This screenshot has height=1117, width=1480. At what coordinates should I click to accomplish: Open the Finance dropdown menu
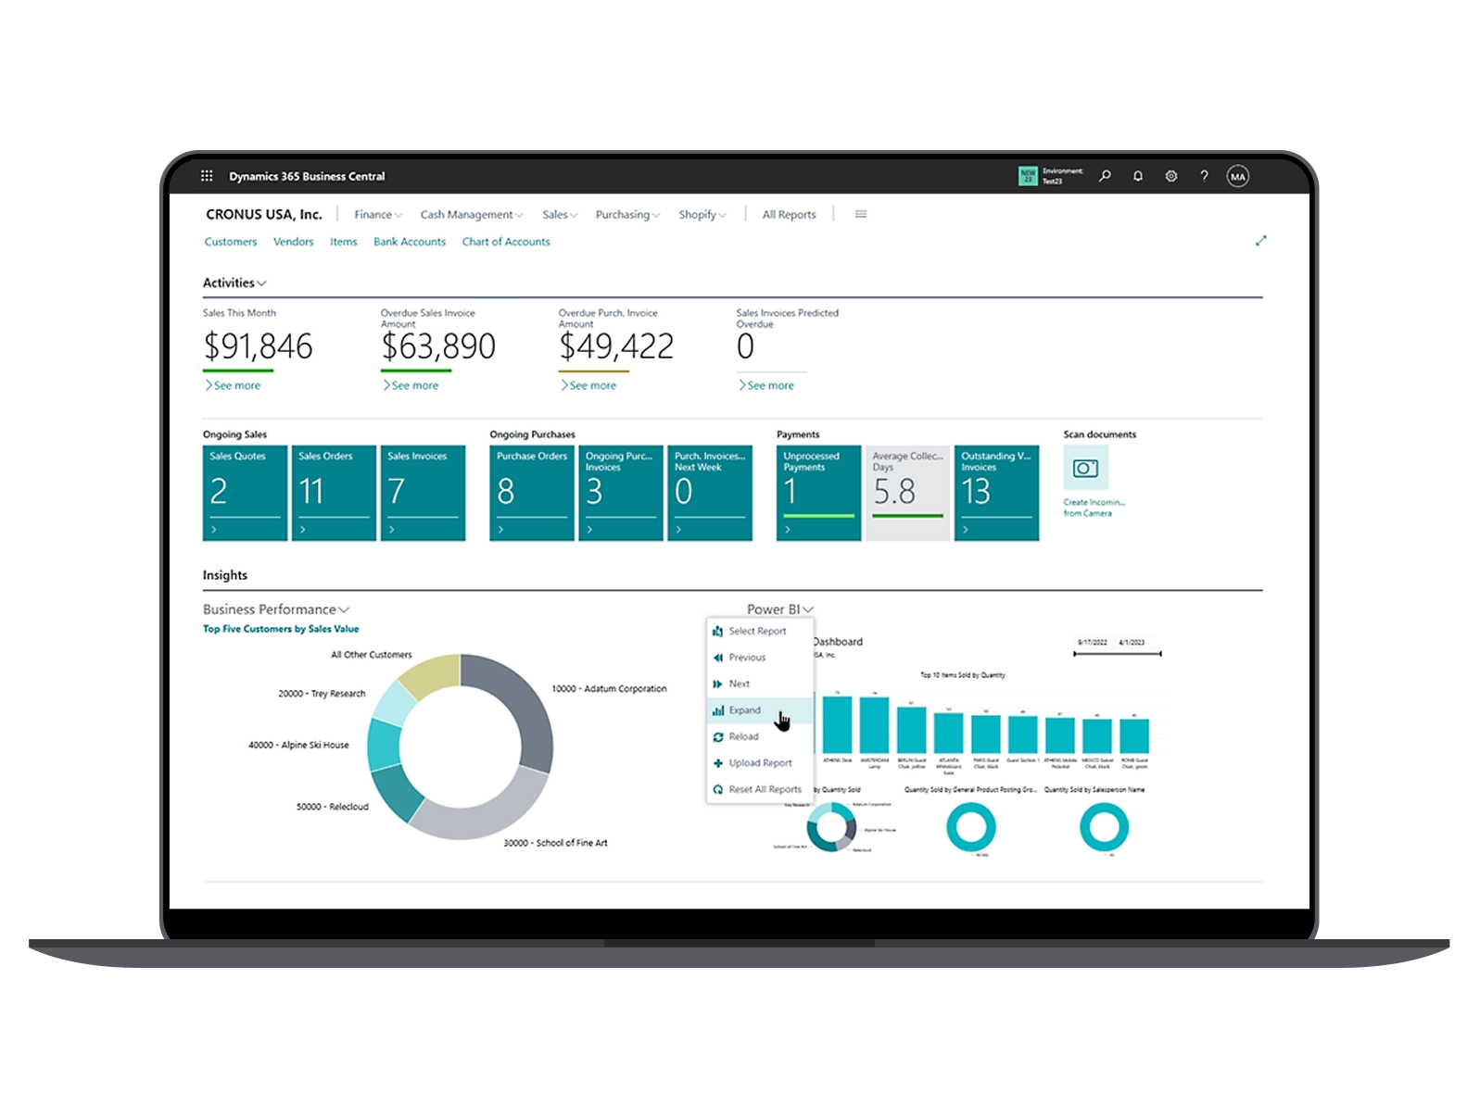pyautogui.click(x=378, y=215)
